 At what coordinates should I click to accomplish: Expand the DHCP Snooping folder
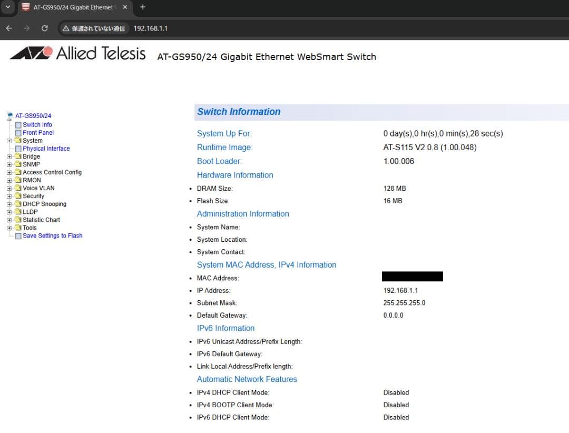(9, 204)
